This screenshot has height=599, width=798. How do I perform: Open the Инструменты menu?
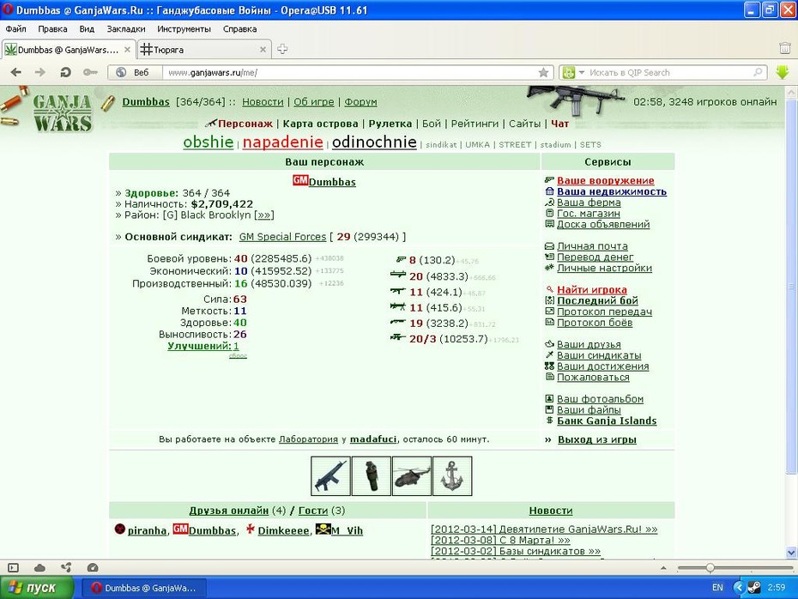pos(184,29)
